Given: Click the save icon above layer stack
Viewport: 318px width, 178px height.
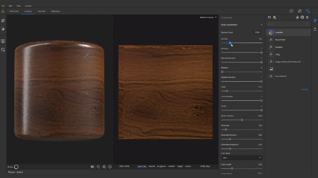Looking at the screenshot, I should click(x=269, y=17).
